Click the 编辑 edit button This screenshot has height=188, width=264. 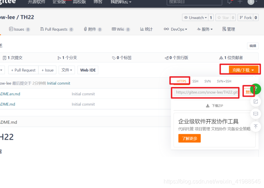tap(253, 46)
